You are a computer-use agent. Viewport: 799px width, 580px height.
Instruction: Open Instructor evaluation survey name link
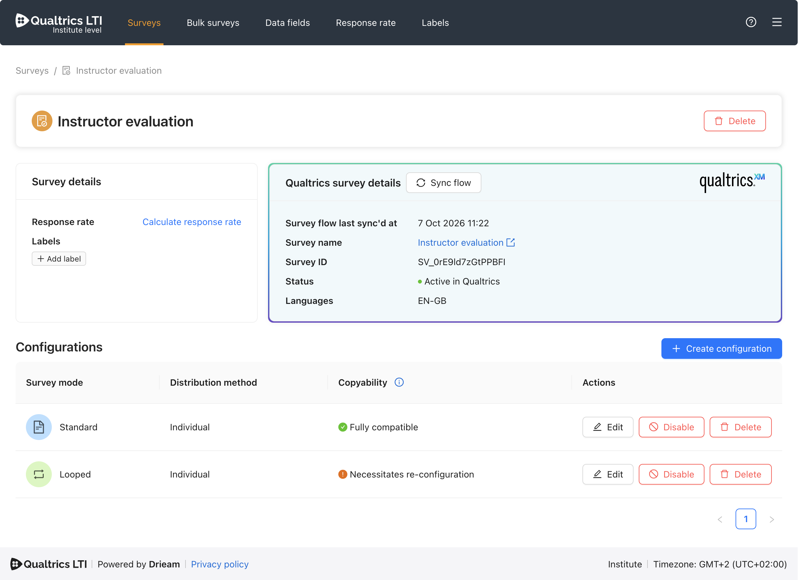pos(460,242)
